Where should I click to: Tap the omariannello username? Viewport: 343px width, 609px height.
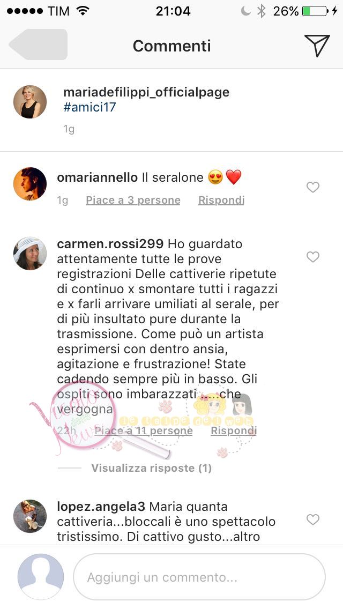point(97,177)
